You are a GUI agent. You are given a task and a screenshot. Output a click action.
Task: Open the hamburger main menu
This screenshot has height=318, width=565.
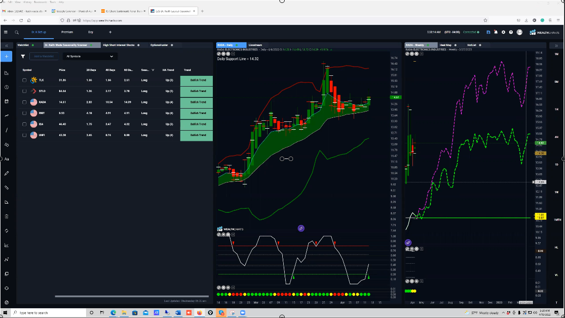click(6, 32)
